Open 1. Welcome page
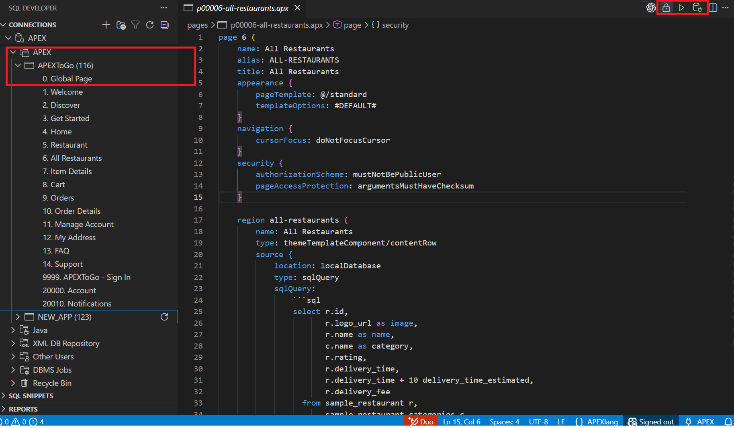The image size is (734, 428). point(63,92)
